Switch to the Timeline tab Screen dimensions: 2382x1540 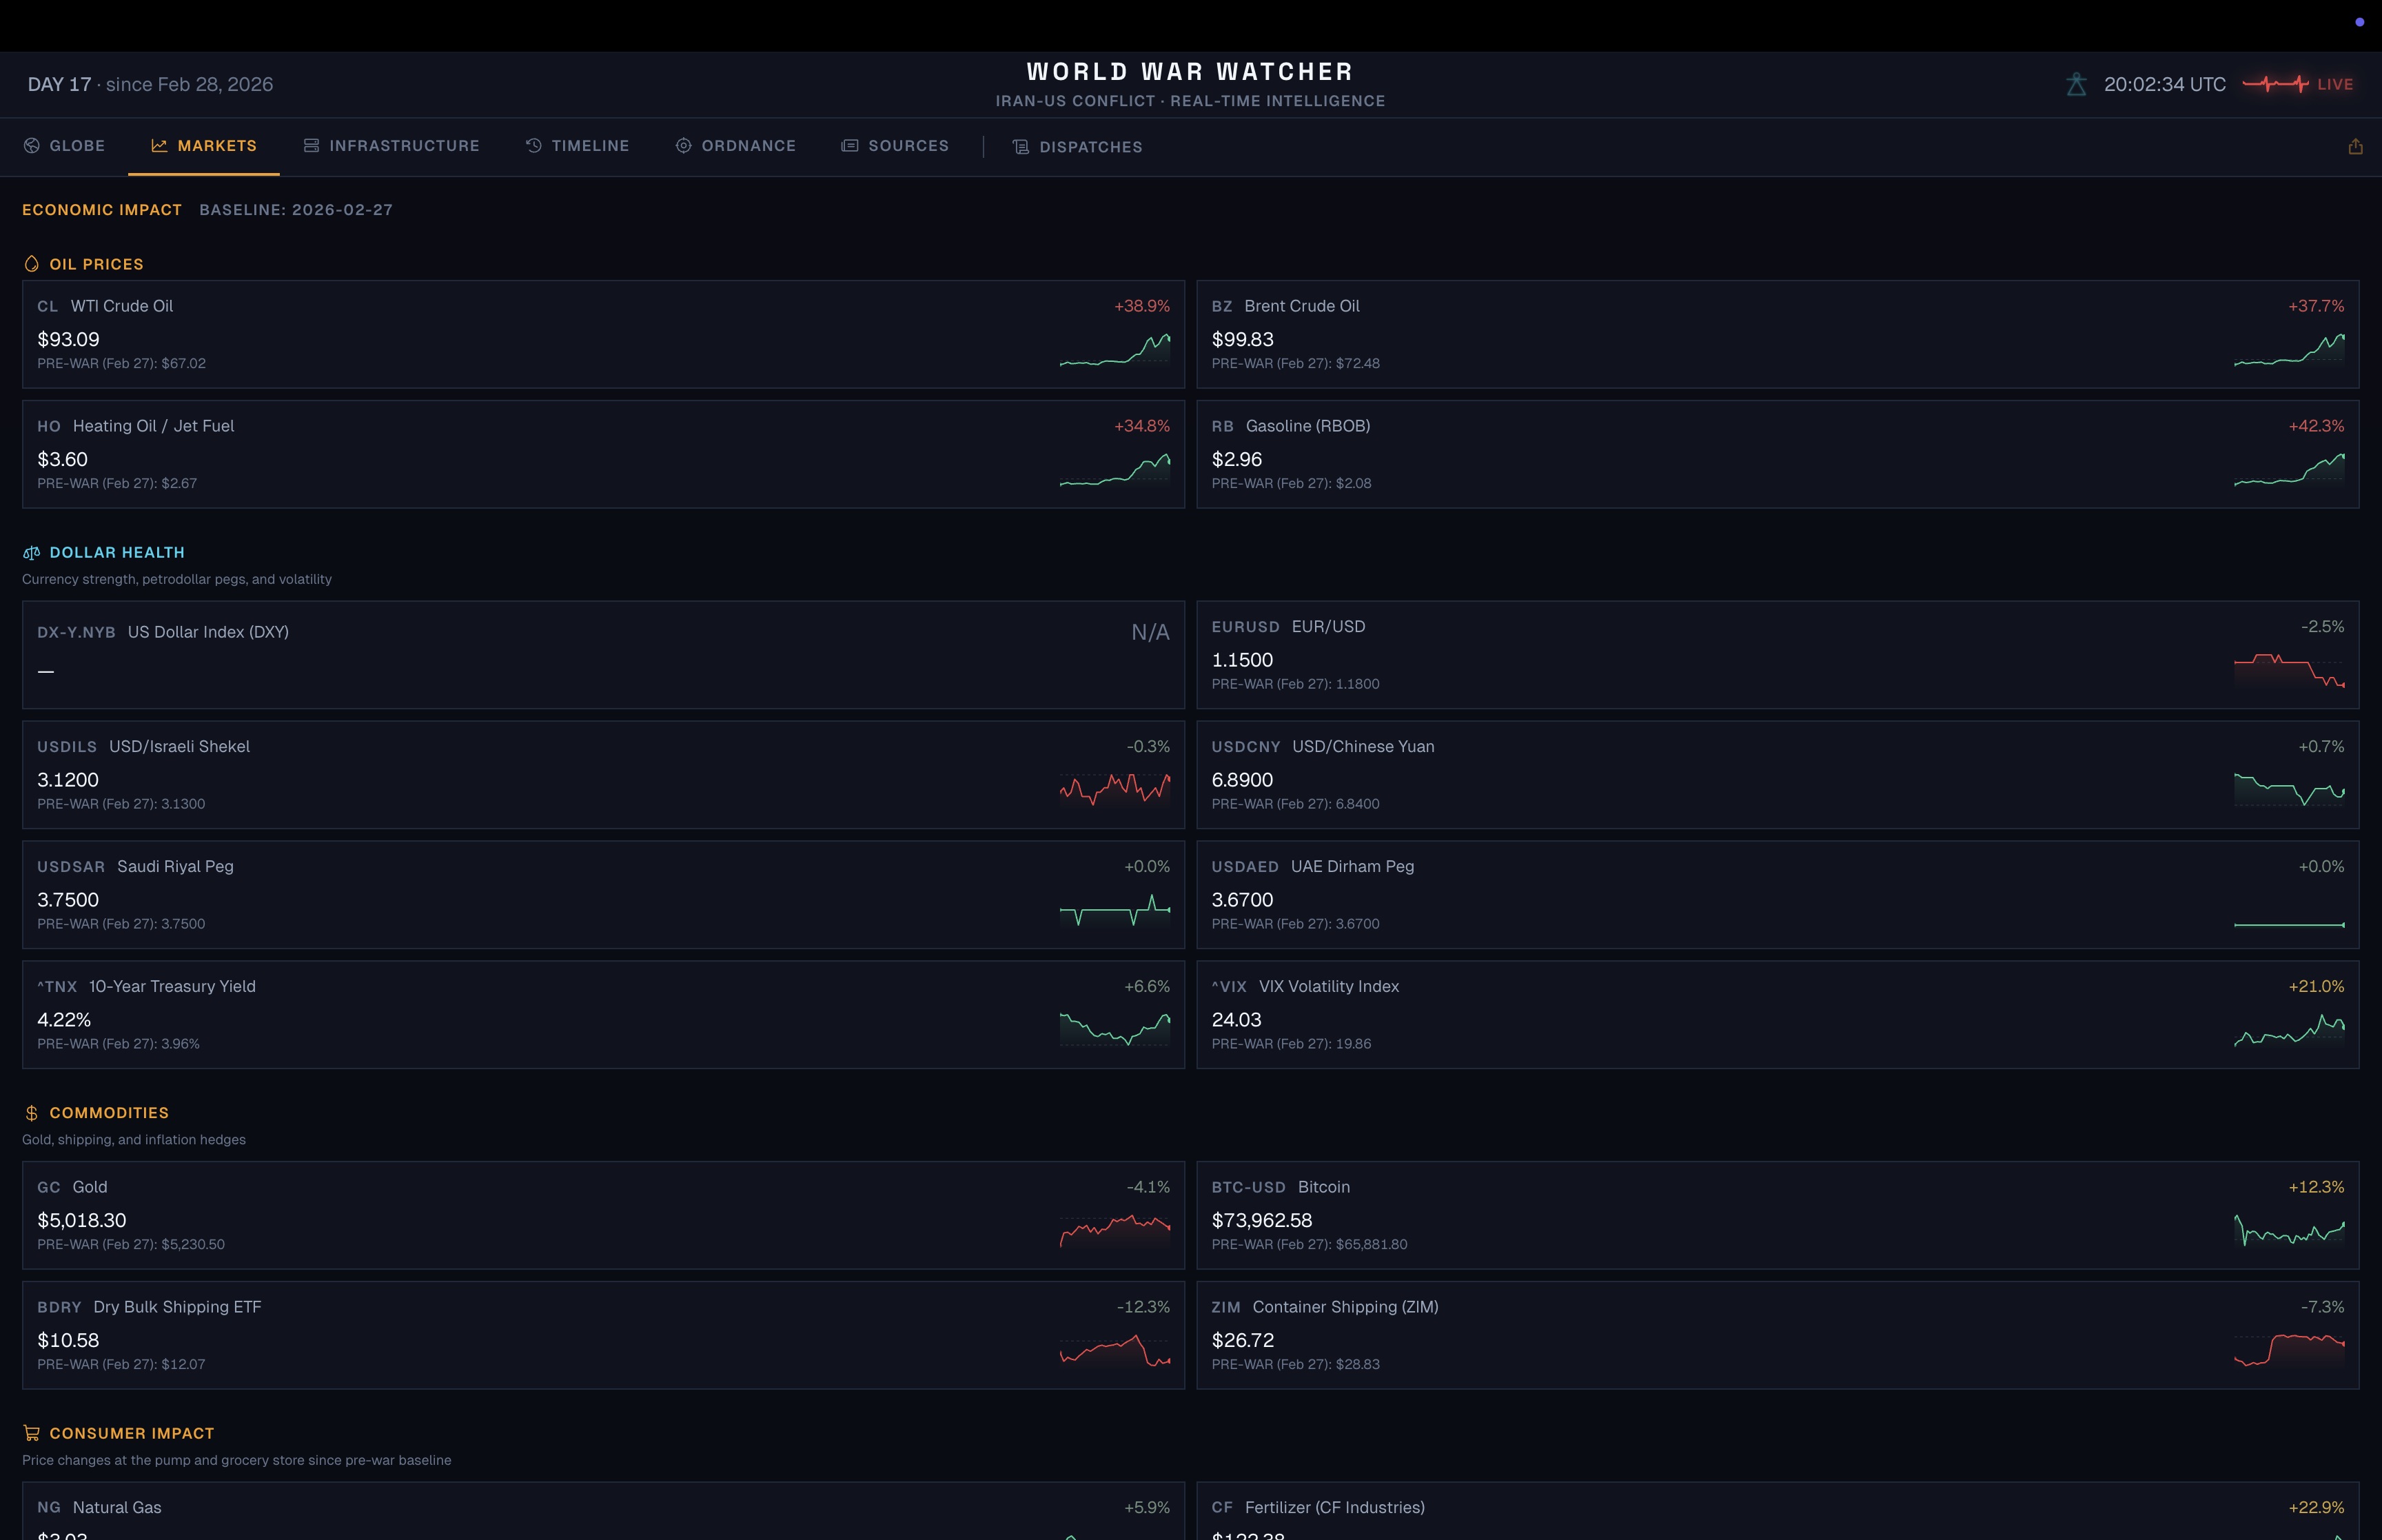[x=577, y=146]
